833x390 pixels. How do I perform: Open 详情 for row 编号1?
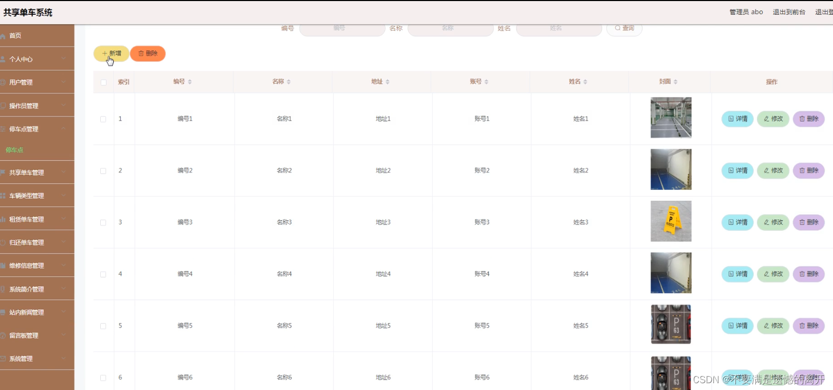[738, 119]
